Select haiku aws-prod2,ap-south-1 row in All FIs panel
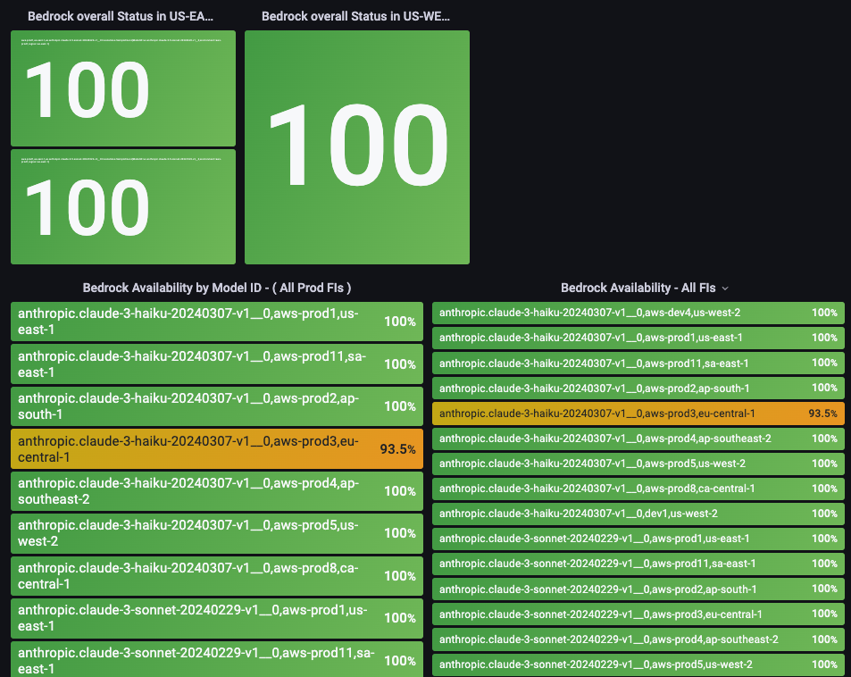This screenshot has height=677, width=851. pyautogui.click(x=638, y=389)
